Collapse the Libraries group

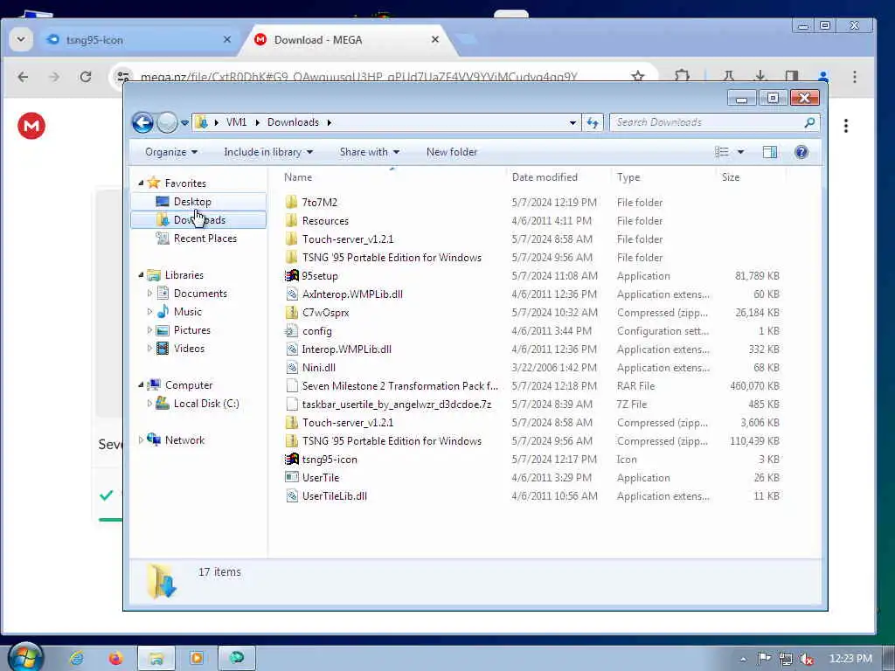(141, 275)
